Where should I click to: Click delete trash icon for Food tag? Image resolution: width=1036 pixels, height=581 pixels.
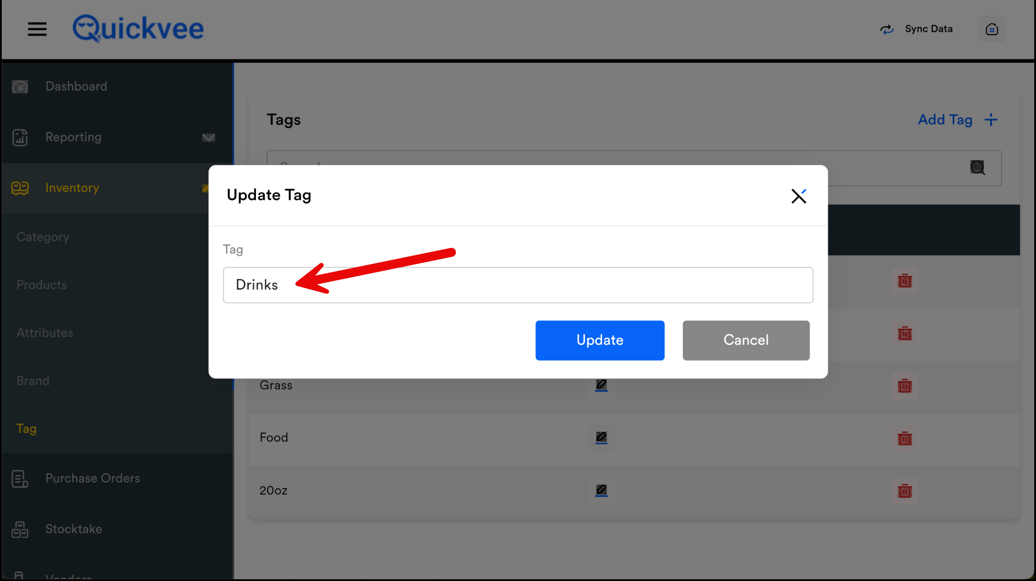[905, 438]
